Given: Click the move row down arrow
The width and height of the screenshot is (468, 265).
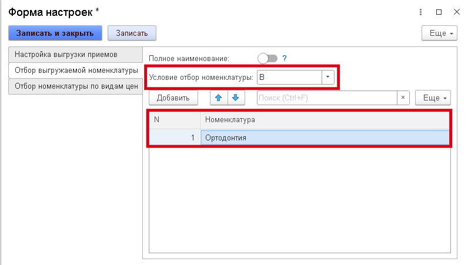Looking at the screenshot, I should tap(235, 98).
